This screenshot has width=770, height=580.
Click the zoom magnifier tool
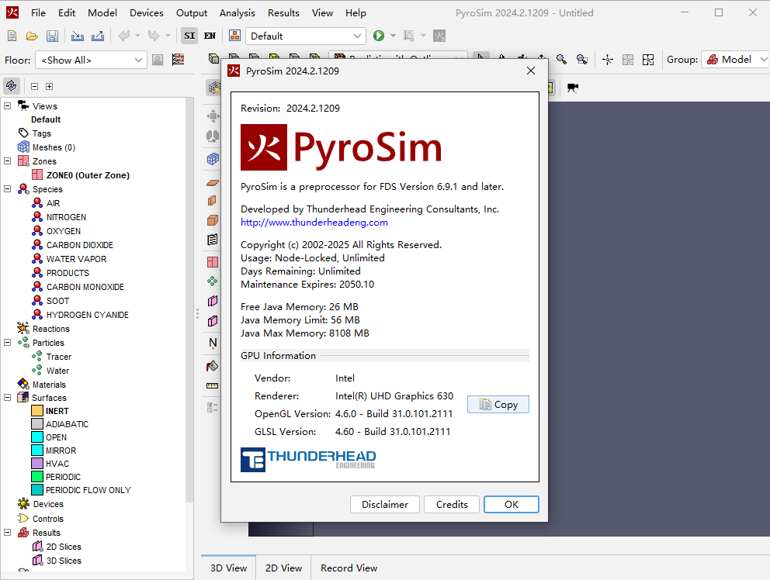click(x=562, y=60)
